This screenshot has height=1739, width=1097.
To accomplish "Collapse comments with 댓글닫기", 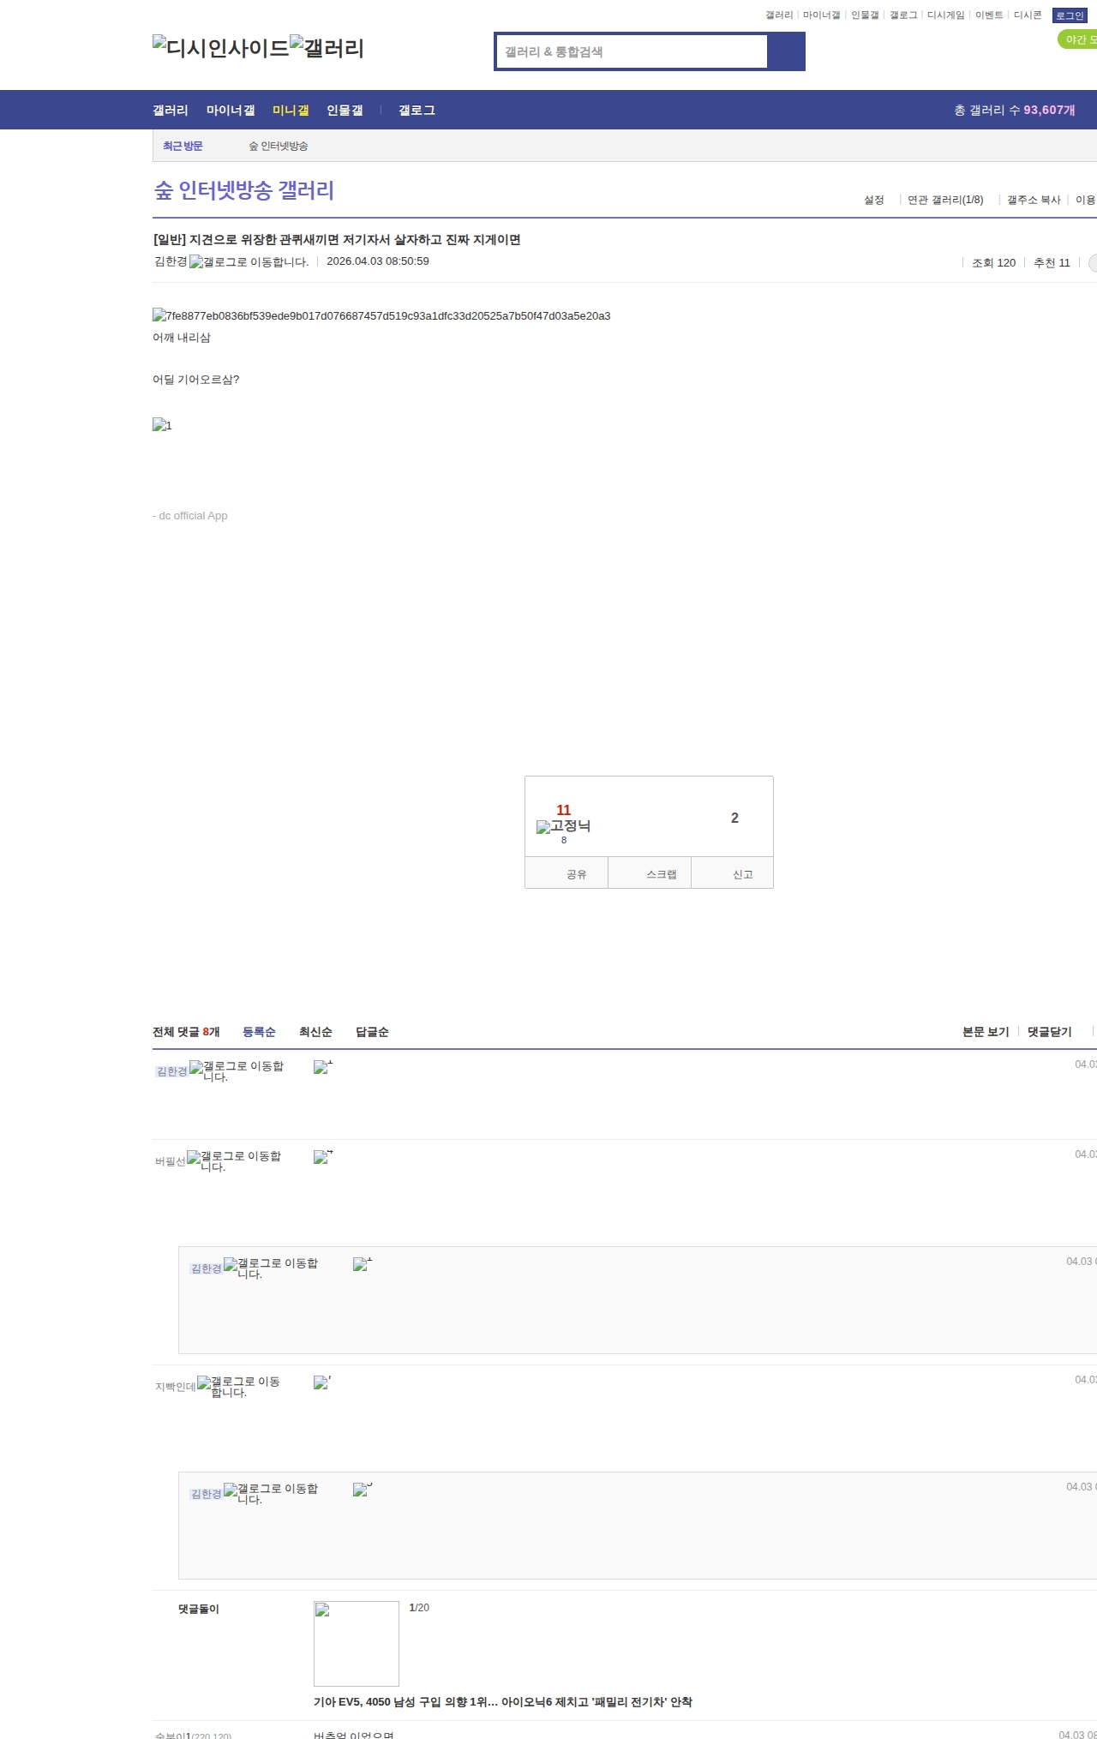I will coord(1049,1032).
